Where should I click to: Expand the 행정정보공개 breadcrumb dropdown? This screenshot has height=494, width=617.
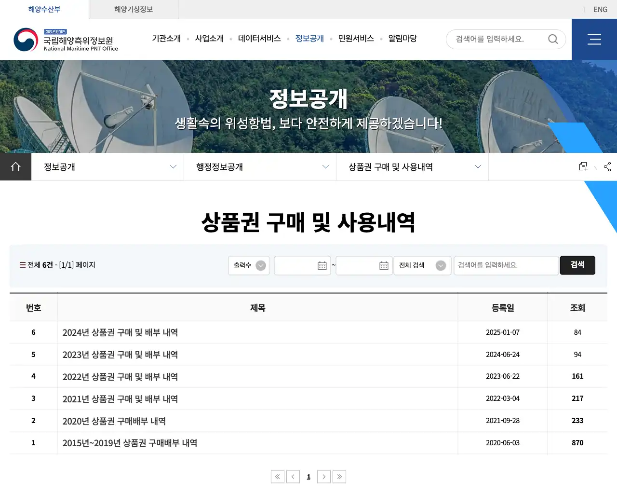(x=260, y=167)
